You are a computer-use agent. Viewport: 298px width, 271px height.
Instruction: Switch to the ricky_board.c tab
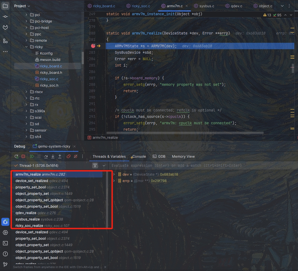[x=102, y=6]
